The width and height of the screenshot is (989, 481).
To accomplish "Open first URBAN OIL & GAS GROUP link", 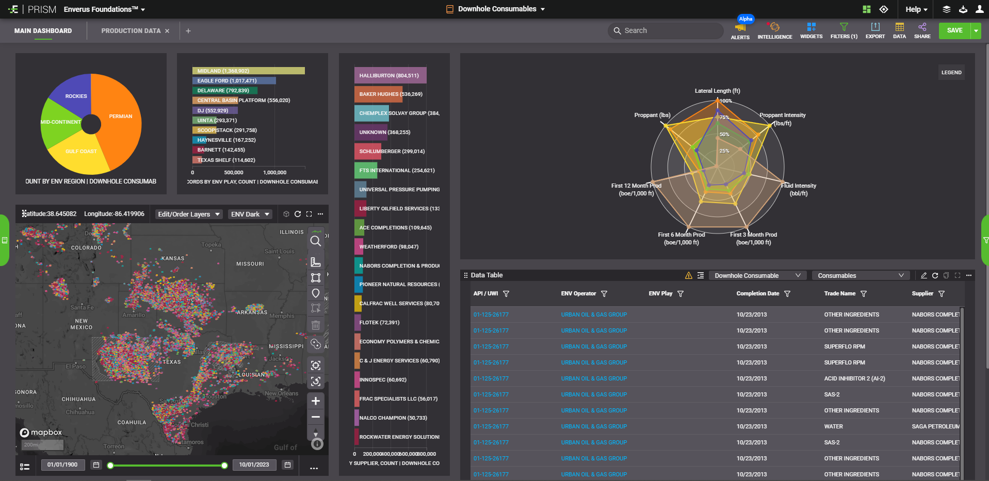I will coord(594,314).
